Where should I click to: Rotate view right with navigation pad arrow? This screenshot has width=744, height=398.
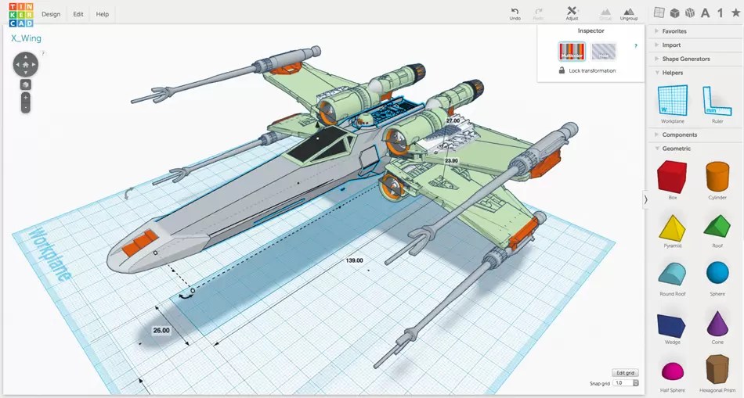[34, 64]
